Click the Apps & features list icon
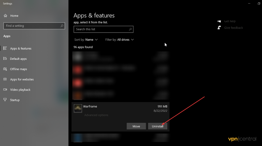Image resolution: width=262 pixels, height=146 pixels. 5,48
